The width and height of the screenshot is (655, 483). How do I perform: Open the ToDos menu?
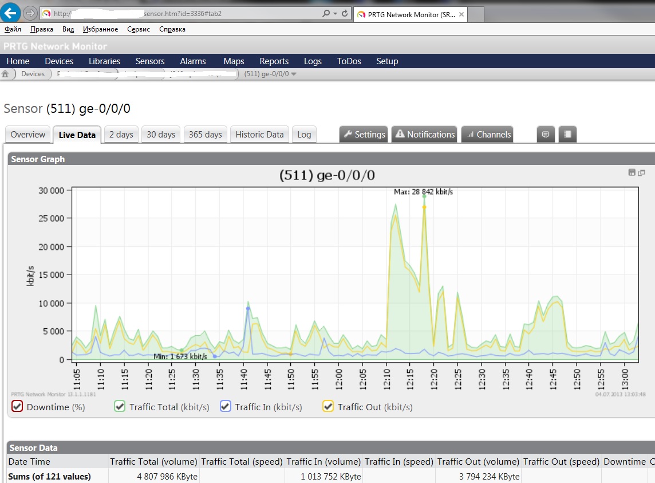pyautogui.click(x=349, y=61)
